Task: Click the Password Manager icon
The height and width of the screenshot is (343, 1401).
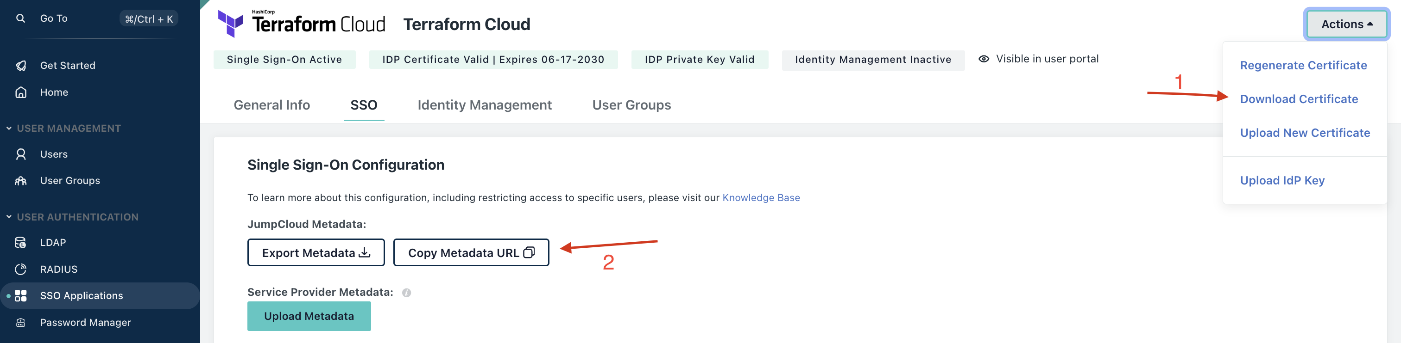Action: (21, 322)
